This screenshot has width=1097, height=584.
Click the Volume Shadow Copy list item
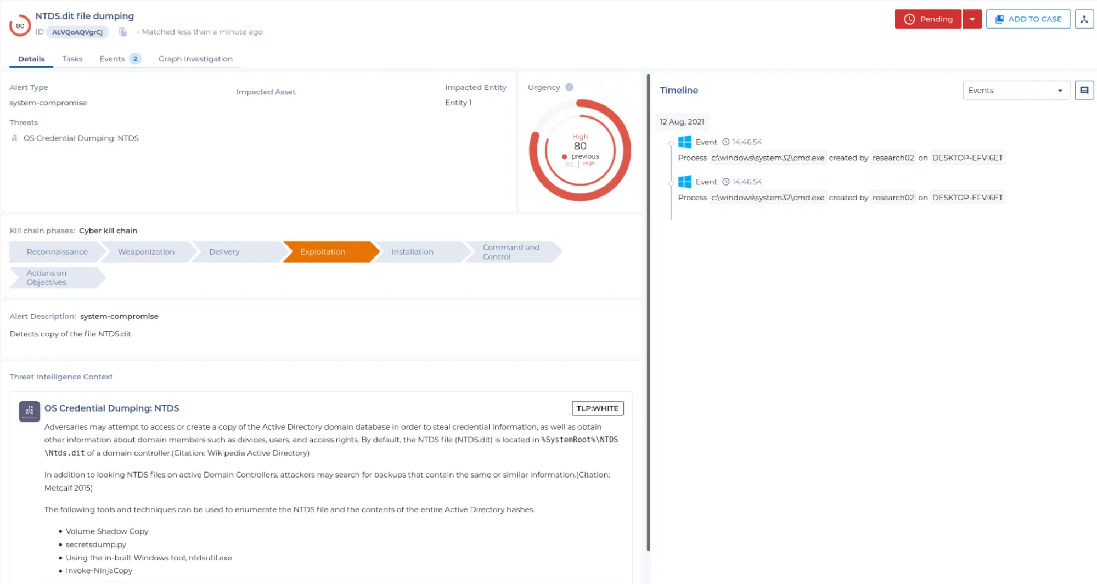(107, 531)
